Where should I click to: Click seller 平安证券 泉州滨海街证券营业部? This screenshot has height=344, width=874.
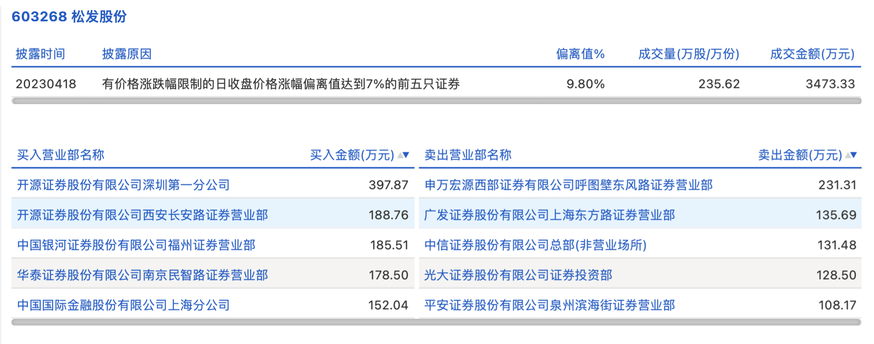pos(549,305)
